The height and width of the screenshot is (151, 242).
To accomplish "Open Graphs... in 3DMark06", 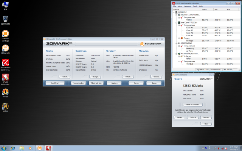I will (x=114, y=83).
